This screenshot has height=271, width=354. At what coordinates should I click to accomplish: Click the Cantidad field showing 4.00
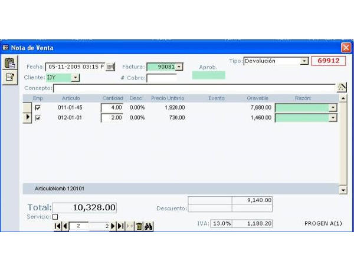click(x=112, y=108)
